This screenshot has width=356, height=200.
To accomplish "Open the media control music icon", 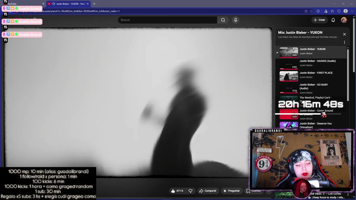I will 326,11.
